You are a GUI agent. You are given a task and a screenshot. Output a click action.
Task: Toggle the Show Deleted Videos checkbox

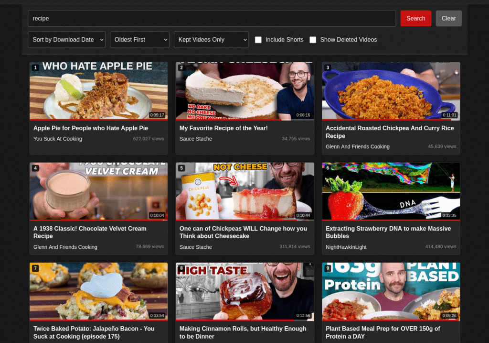click(x=313, y=40)
